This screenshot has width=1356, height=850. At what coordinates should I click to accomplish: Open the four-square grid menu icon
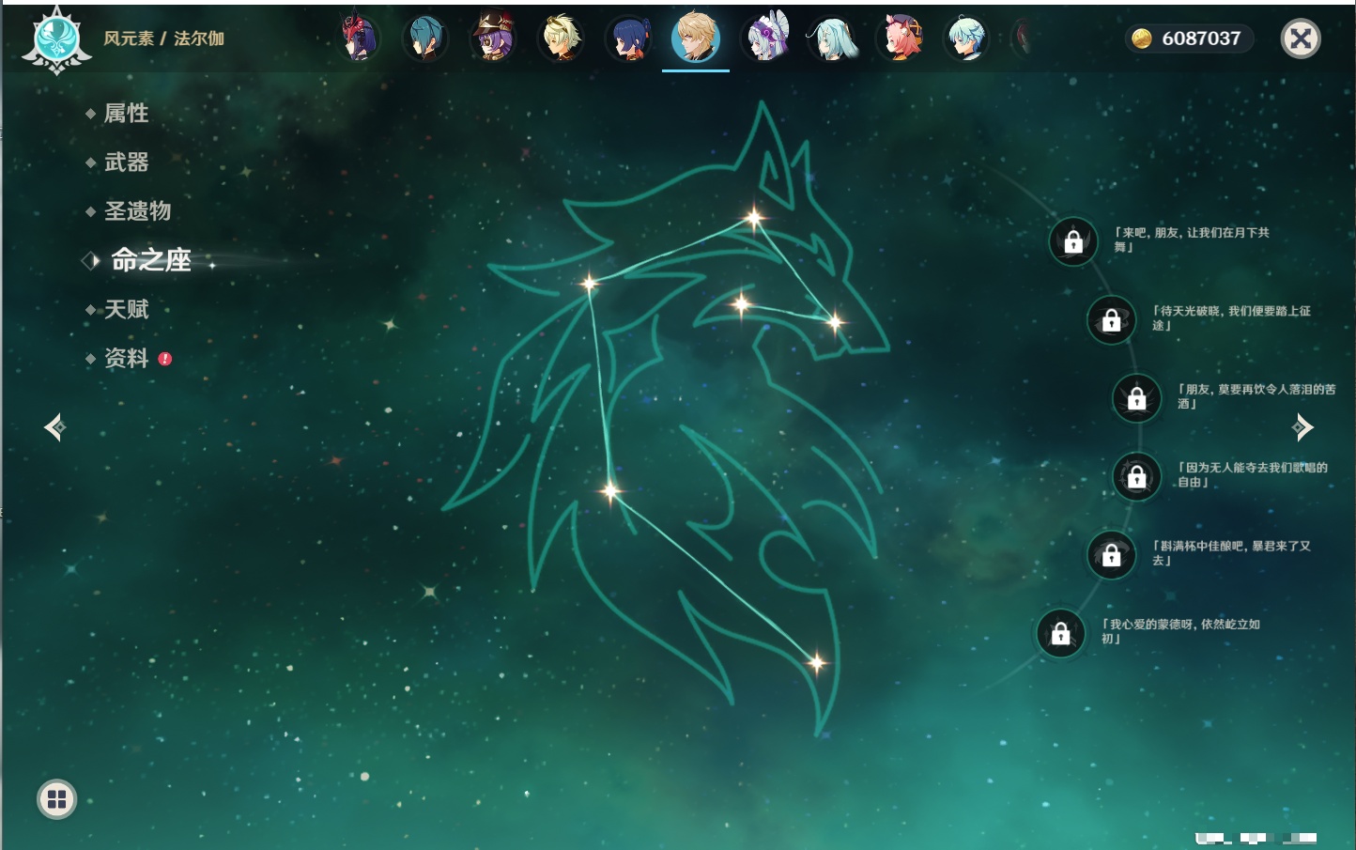[x=56, y=799]
